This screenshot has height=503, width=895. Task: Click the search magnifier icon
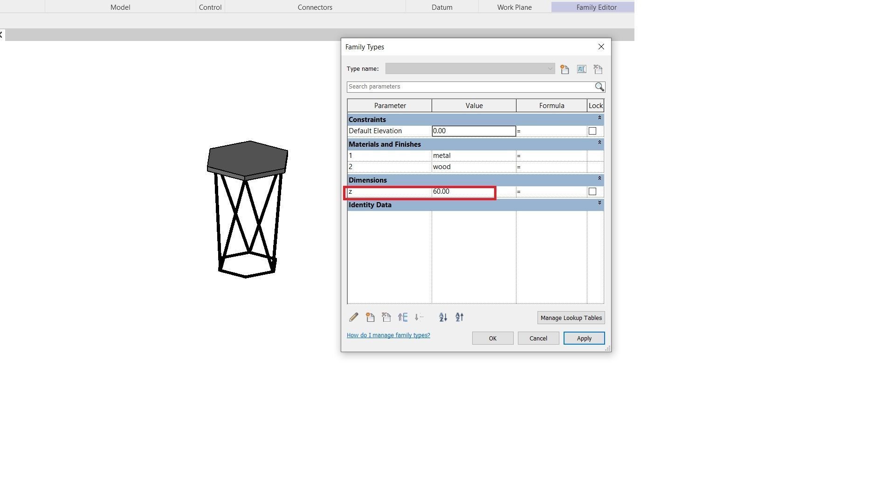coord(599,87)
